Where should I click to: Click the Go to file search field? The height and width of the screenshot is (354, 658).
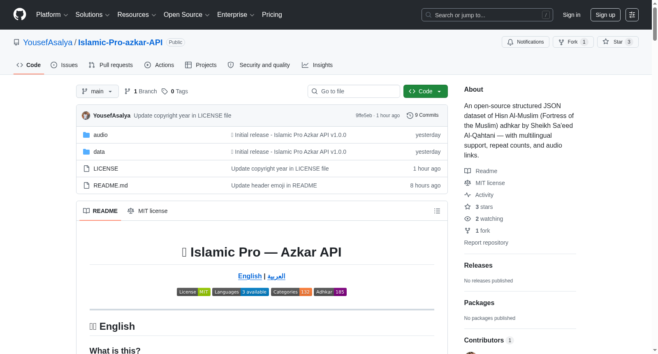354,91
